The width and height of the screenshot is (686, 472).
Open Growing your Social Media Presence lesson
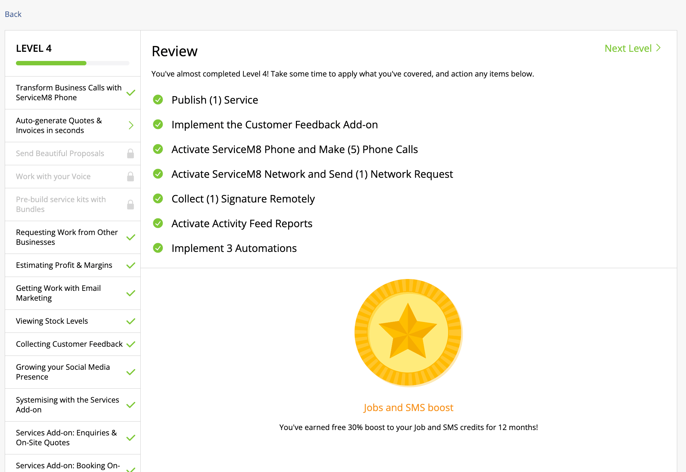[63, 372]
